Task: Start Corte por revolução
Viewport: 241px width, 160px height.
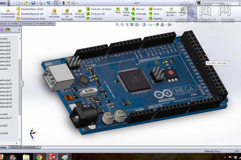Action: (80, 13)
